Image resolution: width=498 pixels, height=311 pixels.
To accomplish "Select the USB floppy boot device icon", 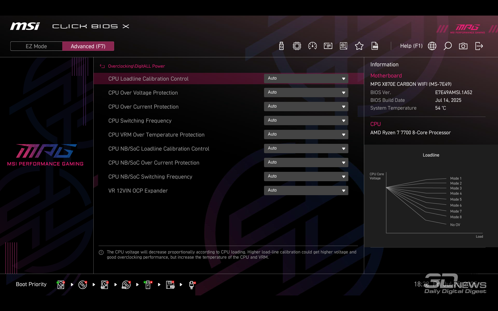I will coord(170,285).
